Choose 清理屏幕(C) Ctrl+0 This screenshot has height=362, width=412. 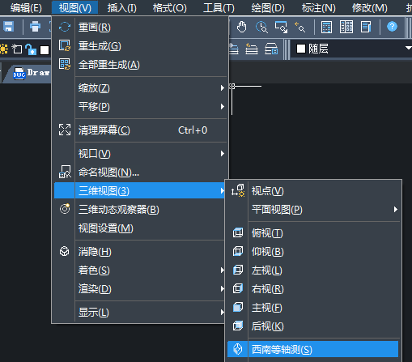pos(140,130)
